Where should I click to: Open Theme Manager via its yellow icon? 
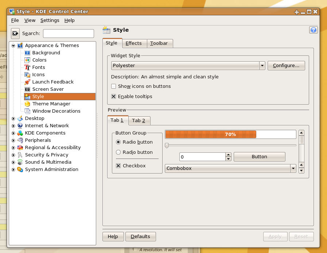pos(27,104)
